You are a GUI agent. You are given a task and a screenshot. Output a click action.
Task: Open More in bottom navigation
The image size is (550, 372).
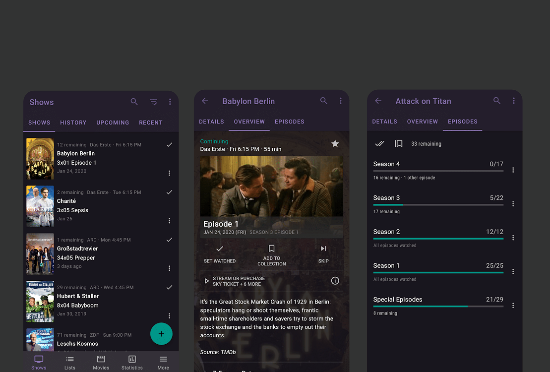tap(163, 363)
